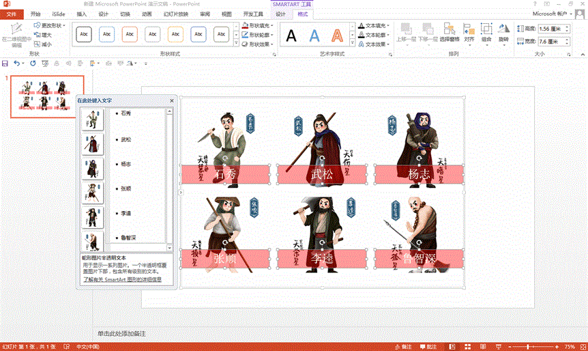Click the fit slide to window icon
This screenshot has height=351, width=588.
click(581, 346)
